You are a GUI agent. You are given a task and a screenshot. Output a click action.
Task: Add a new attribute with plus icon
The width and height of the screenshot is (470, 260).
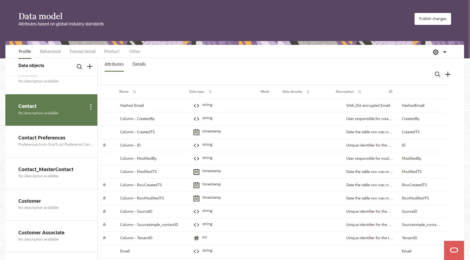(x=448, y=74)
